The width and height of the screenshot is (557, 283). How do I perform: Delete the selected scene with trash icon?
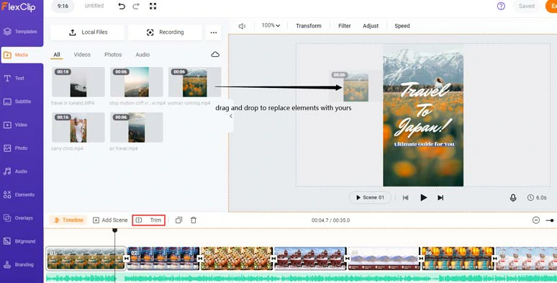pyautogui.click(x=194, y=220)
